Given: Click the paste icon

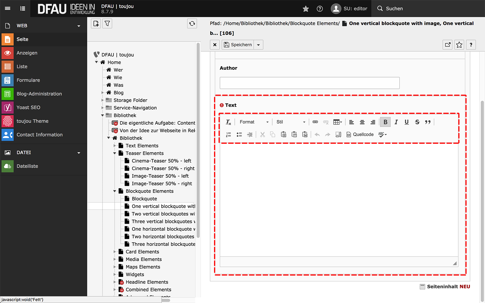Looking at the screenshot, I should tap(284, 134).
